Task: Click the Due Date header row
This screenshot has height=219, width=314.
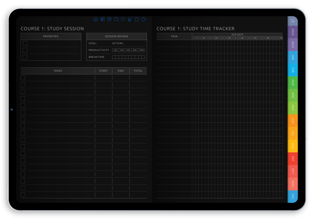Action: point(237,34)
